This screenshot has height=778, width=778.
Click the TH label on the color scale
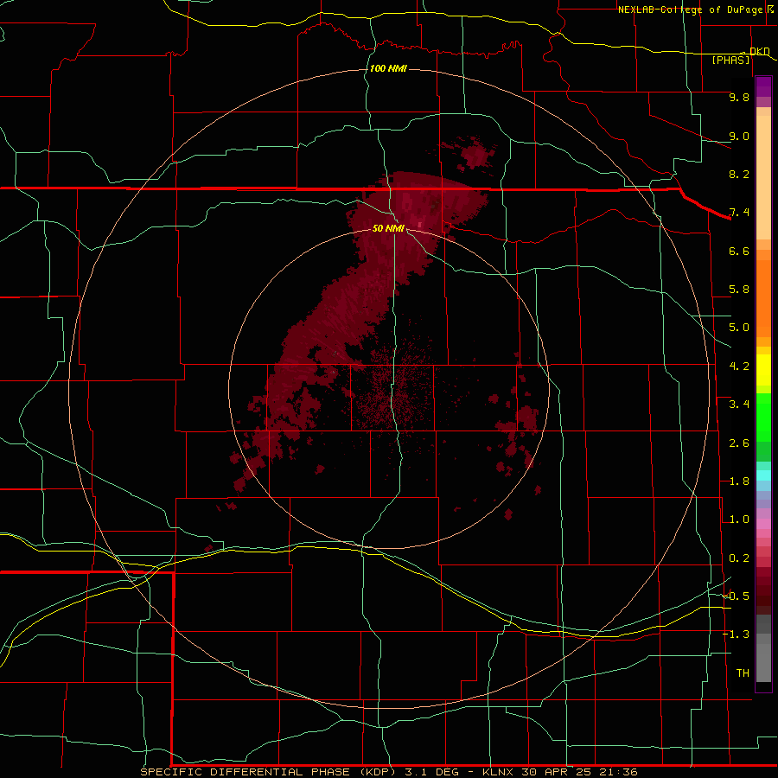(743, 673)
